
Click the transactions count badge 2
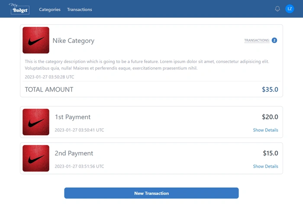[274, 40]
